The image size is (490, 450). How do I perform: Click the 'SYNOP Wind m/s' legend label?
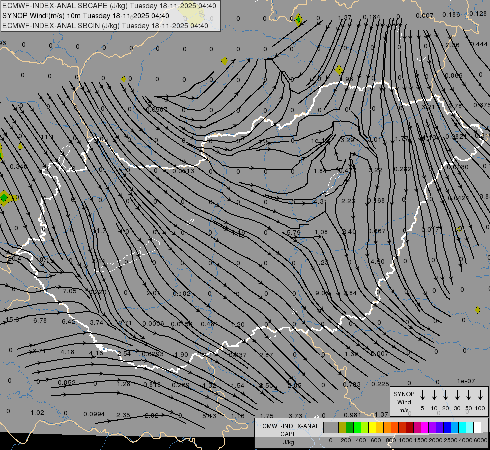[404, 402]
